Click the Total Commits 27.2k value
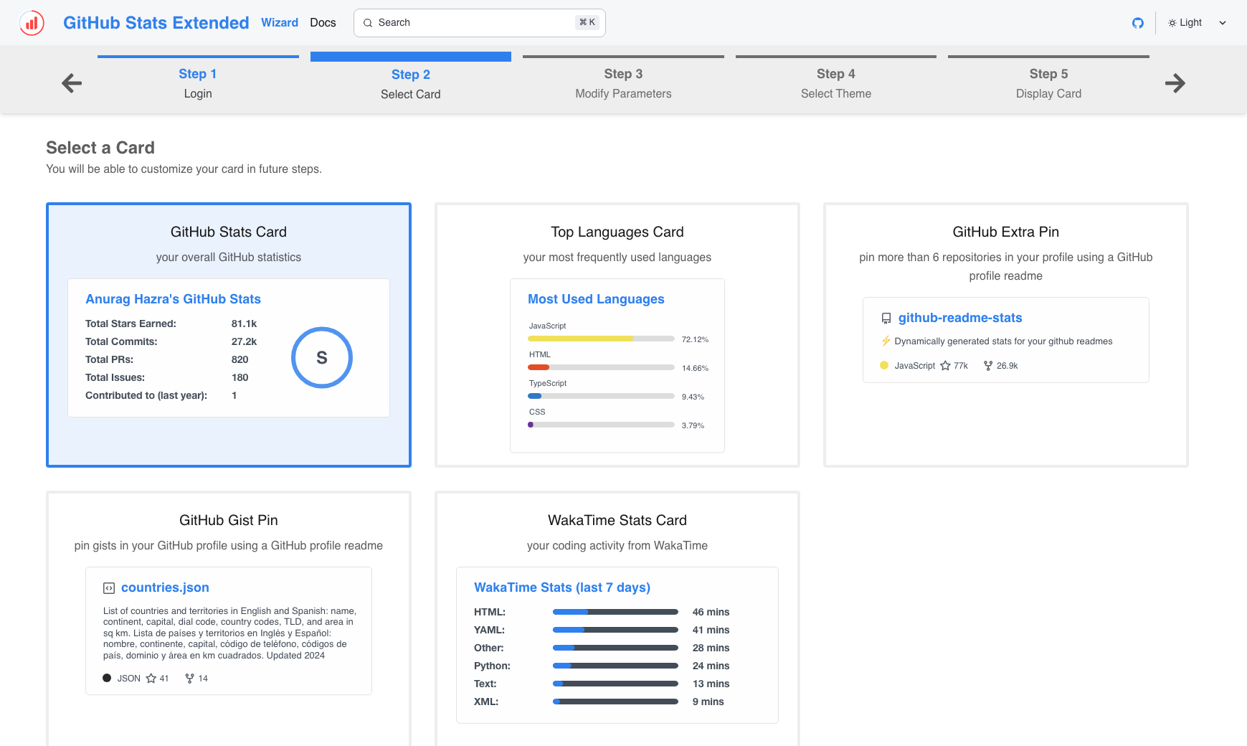Screen dimensions: 1247x746 [x=244, y=341]
